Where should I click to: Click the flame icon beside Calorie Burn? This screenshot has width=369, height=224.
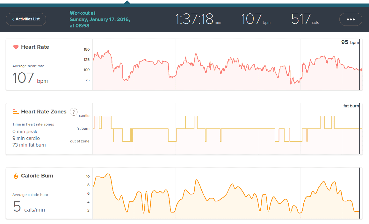tap(16, 176)
